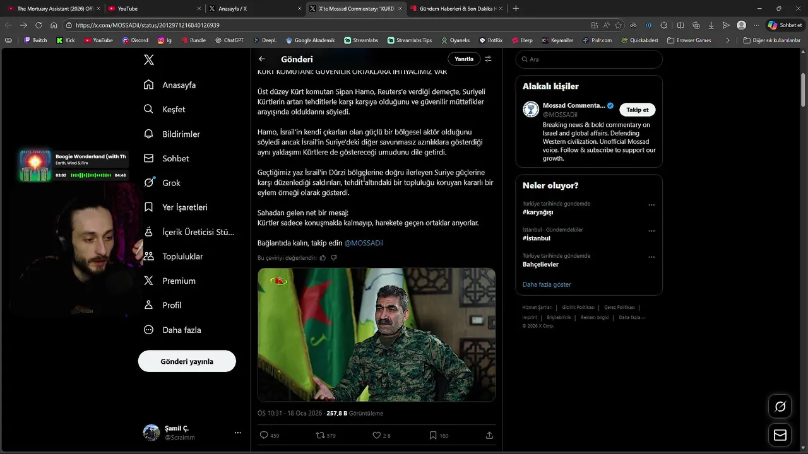Open Twitch bookmark
This screenshot has width=808, height=454.
tap(35, 40)
